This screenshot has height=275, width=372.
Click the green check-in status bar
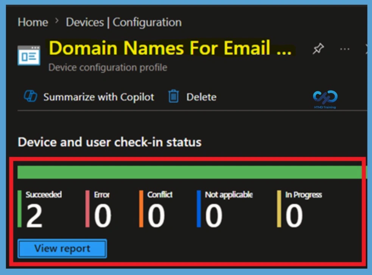pyautogui.click(x=192, y=172)
